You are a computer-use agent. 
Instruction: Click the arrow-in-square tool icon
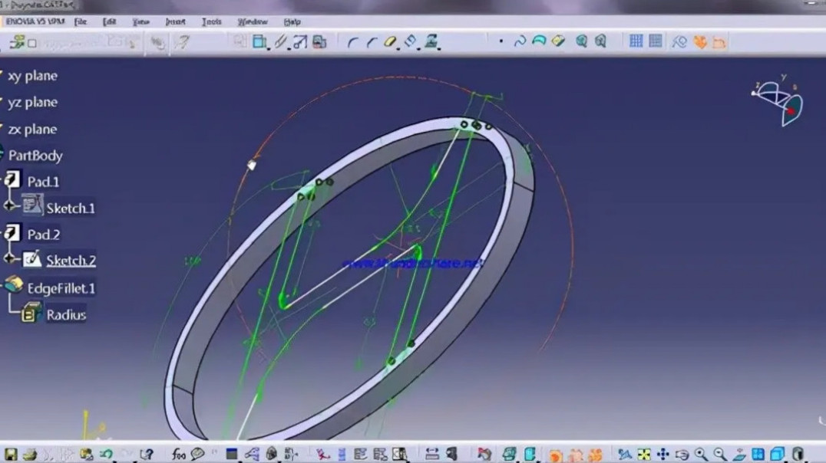point(299,41)
